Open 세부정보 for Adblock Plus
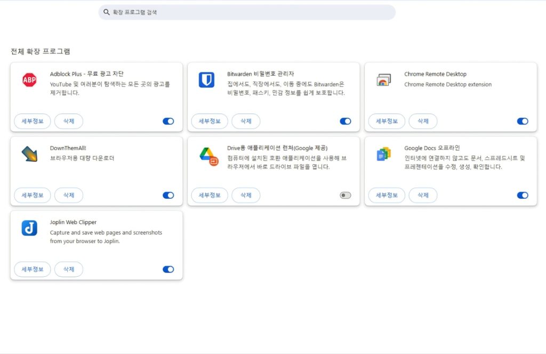 [x=33, y=121]
